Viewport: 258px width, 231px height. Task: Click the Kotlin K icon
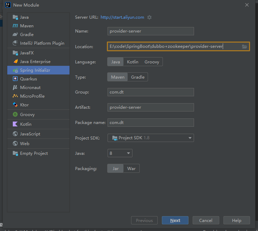point(15,124)
